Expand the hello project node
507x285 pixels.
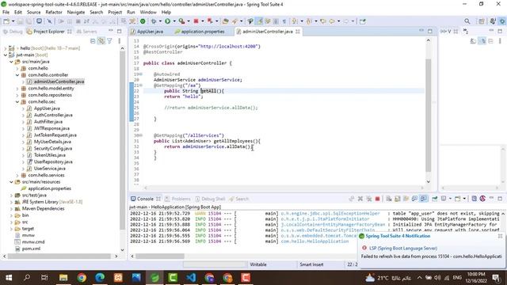click(x=6, y=48)
